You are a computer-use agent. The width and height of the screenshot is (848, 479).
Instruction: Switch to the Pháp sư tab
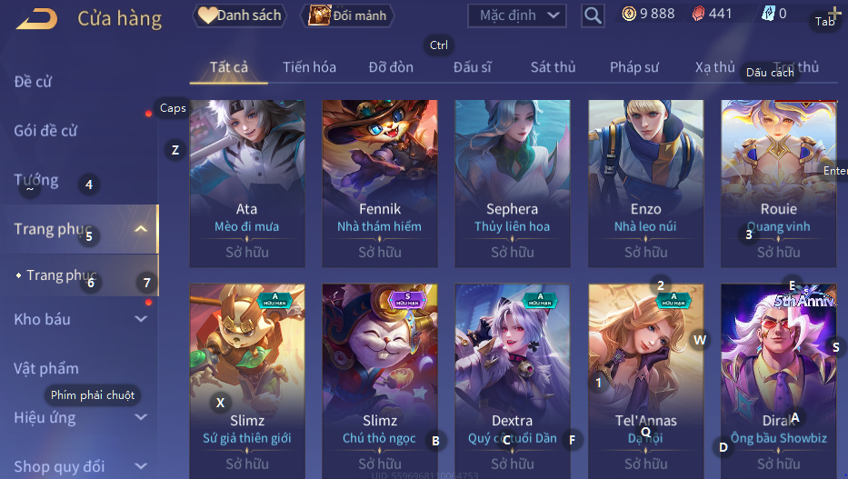pyautogui.click(x=634, y=67)
